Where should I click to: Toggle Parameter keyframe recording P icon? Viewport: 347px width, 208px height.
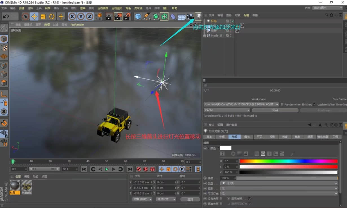pos(182,169)
